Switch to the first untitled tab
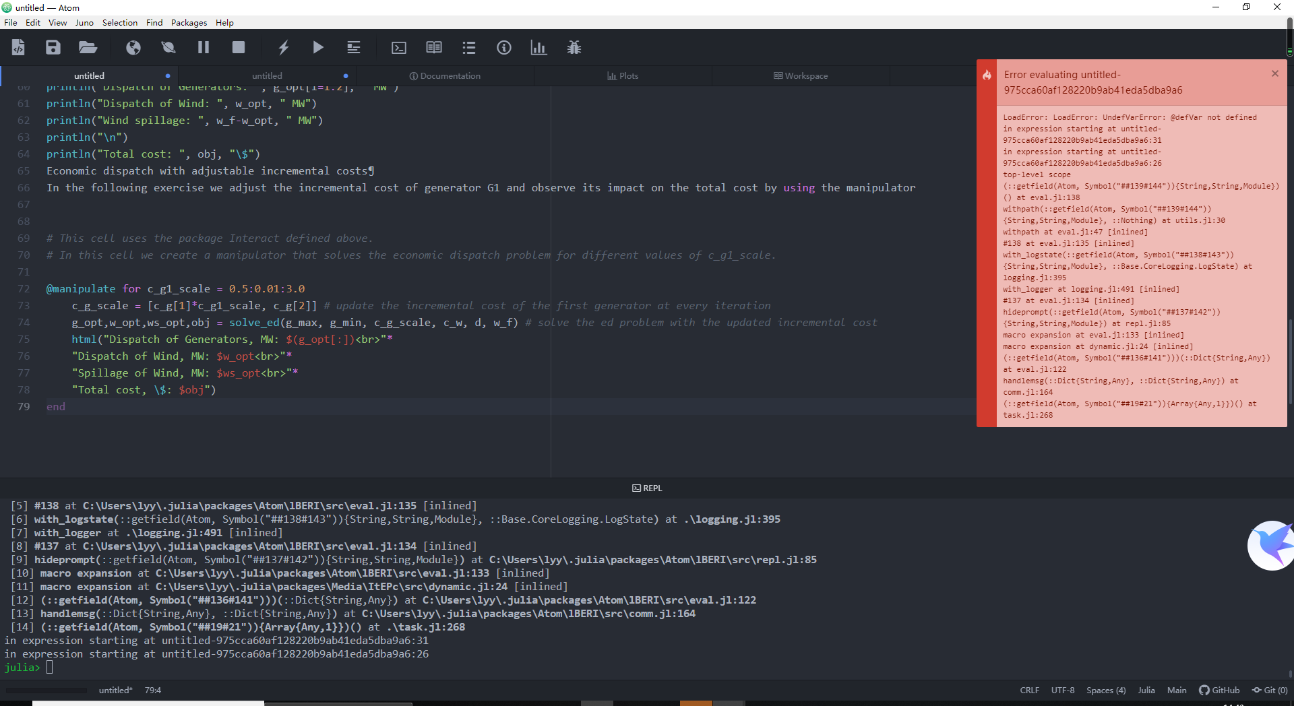The height and width of the screenshot is (706, 1294). coord(89,75)
